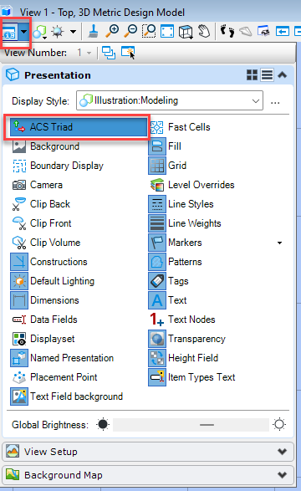Click the ellipsis button beside Display Style
The height and width of the screenshot is (491, 301).
[275, 102]
